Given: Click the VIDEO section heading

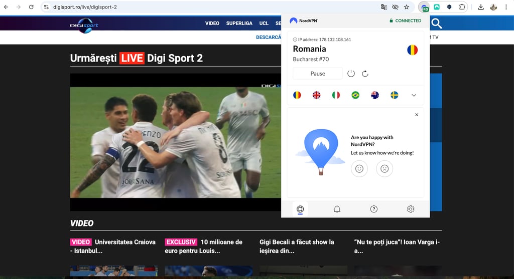Looking at the screenshot, I should (82, 223).
